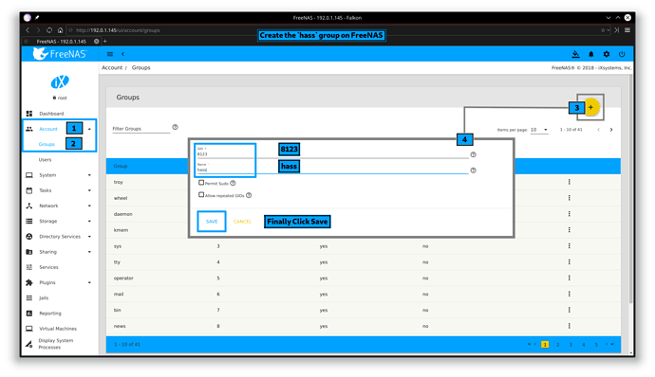Select Users in the Account submenu
The width and height of the screenshot is (655, 377).
(x=46, y=160)
